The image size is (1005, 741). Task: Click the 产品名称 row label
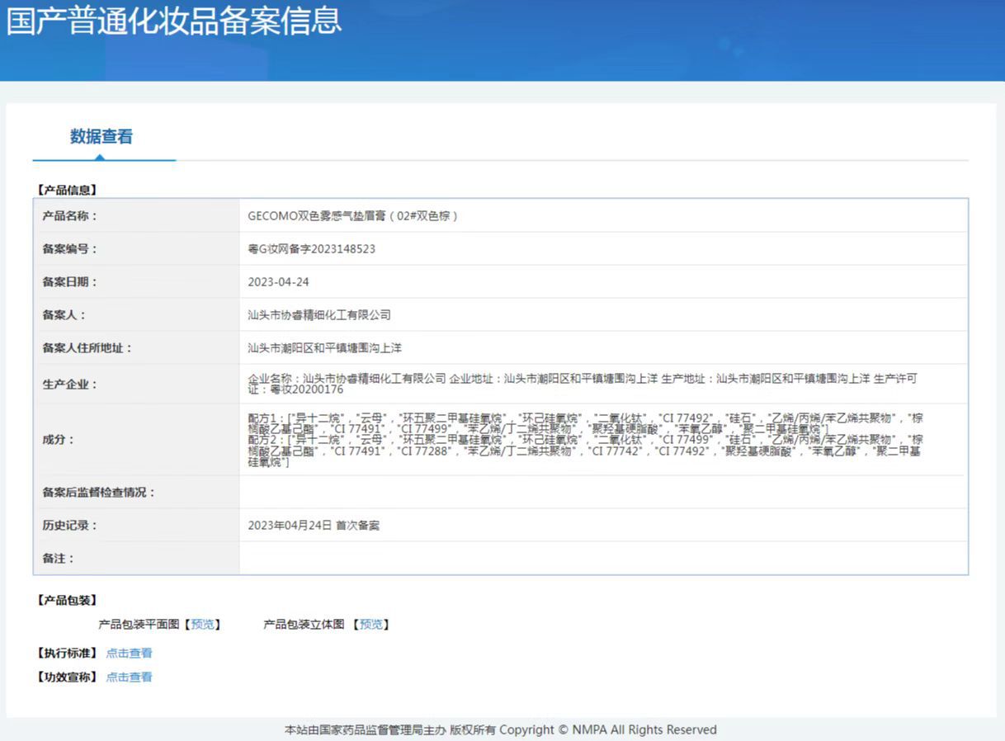point(69,216)
